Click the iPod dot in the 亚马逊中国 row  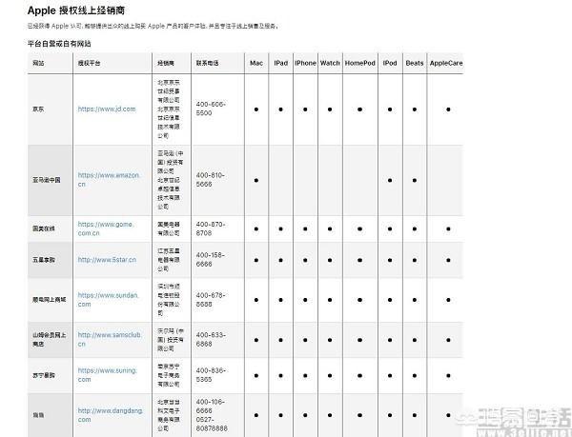click(390, 180)
